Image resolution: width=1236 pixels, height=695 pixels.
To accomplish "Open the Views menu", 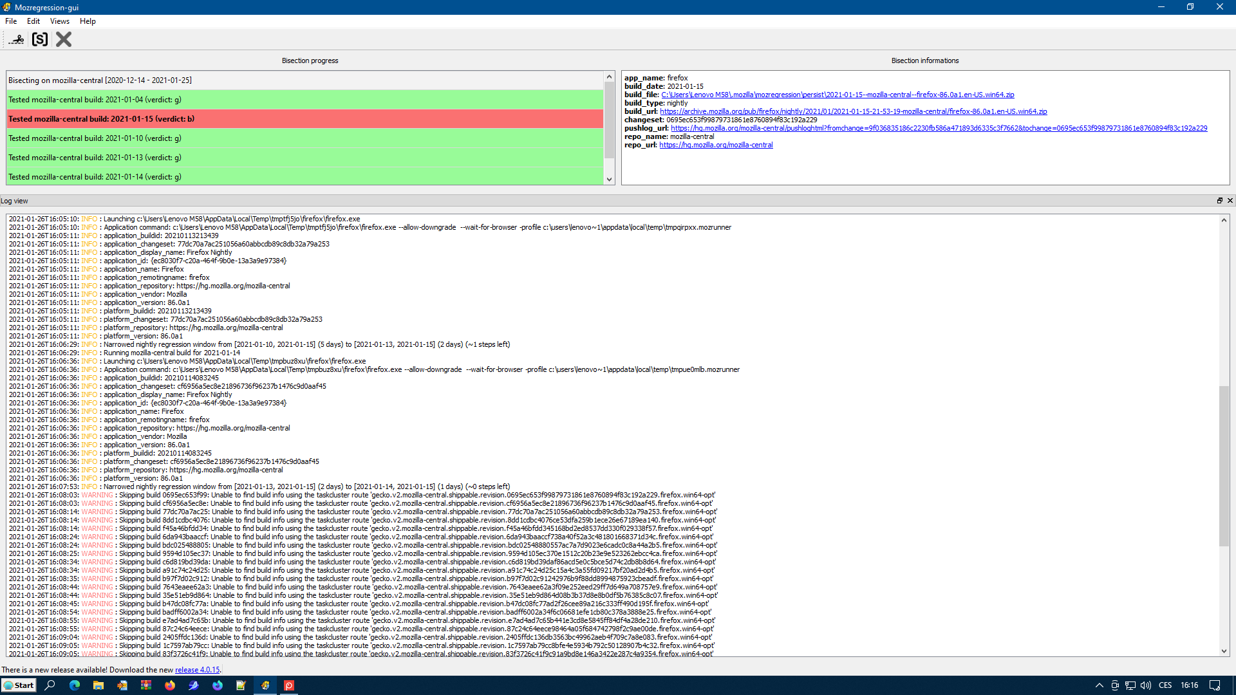I will pos(59,21).
